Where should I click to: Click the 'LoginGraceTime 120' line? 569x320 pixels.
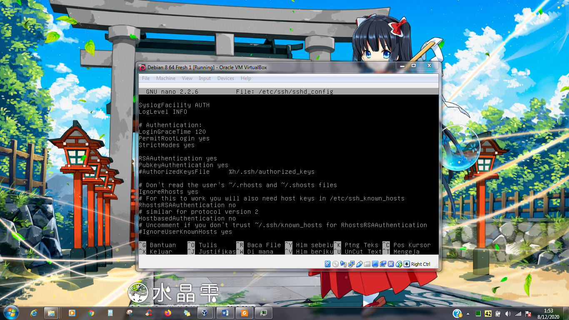point(172,132)
